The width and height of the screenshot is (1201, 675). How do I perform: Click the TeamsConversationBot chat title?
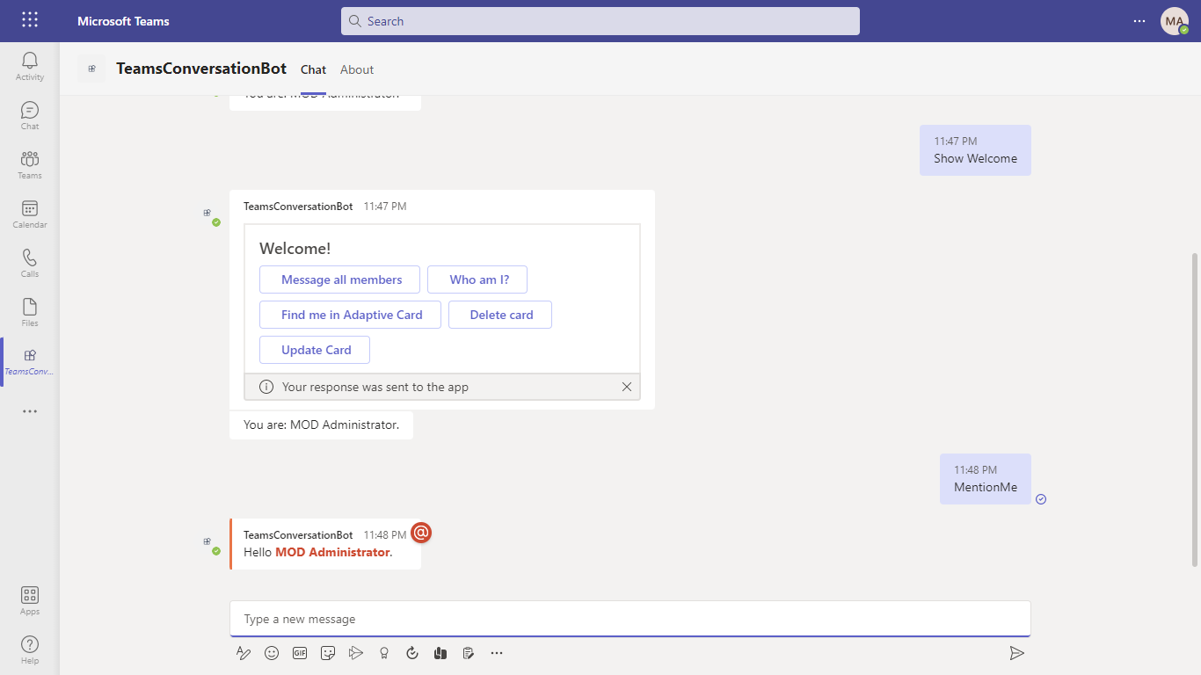point(201,69)
